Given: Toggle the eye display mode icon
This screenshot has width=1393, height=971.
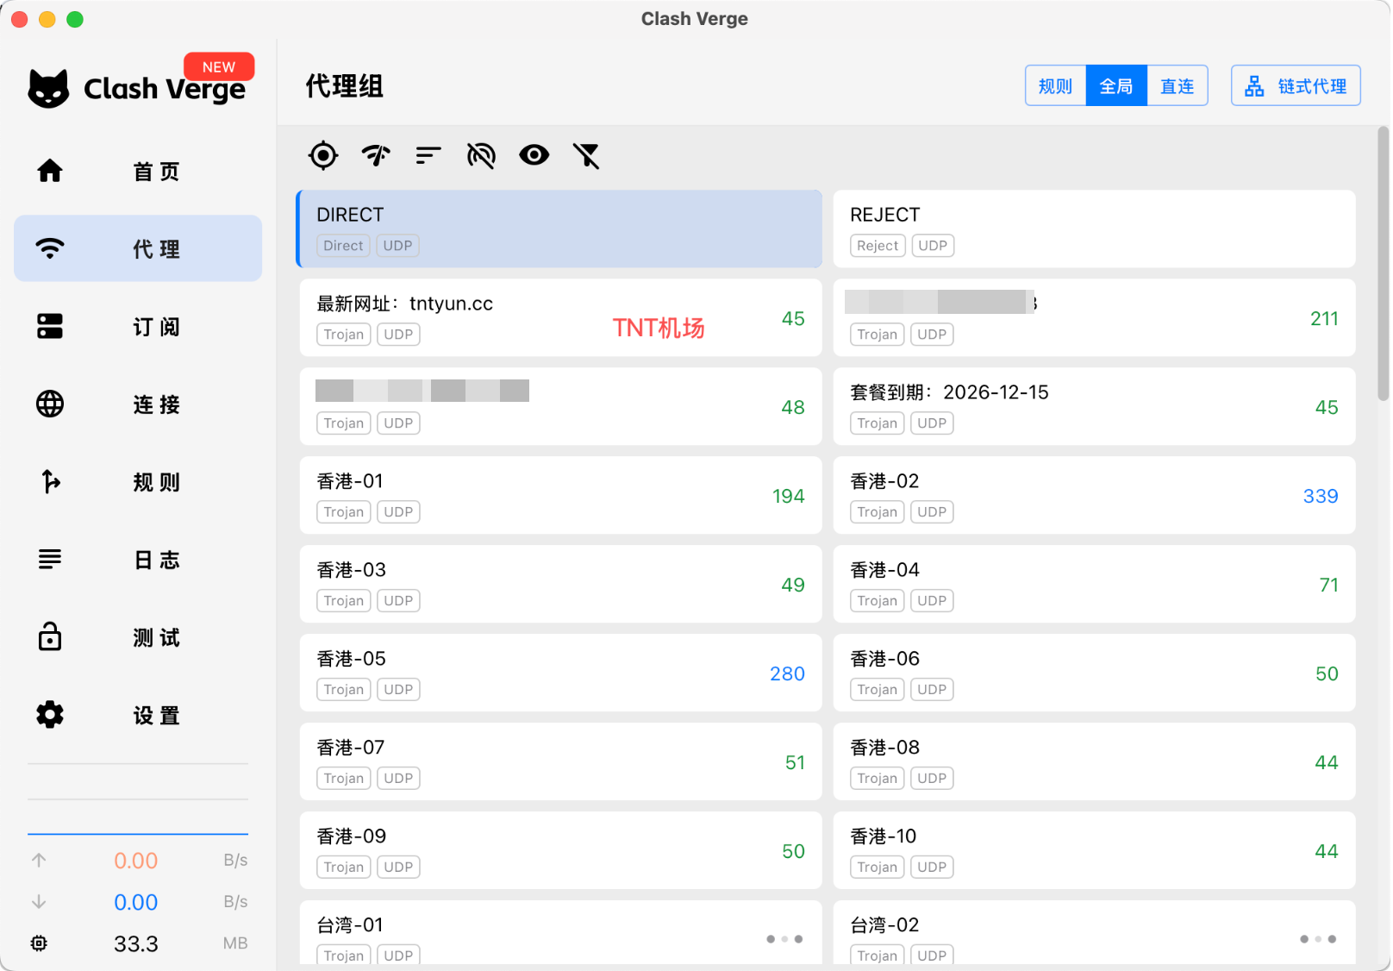Looking at the screenshot, I should click(534, 155).
